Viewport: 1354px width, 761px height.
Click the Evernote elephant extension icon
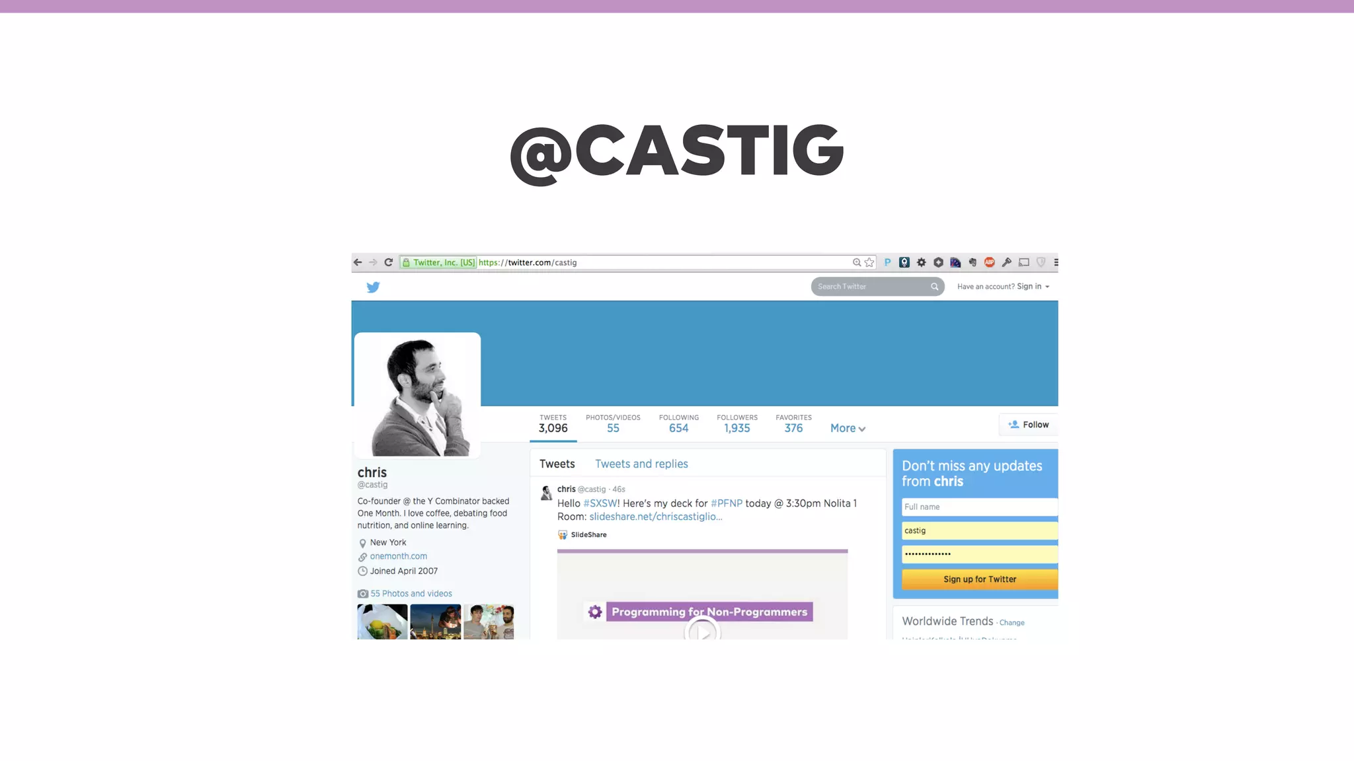click(973, 262)
